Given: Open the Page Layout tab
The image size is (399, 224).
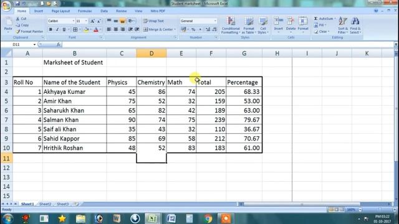Looking at the screenshot, I should (x=60, y=11).
